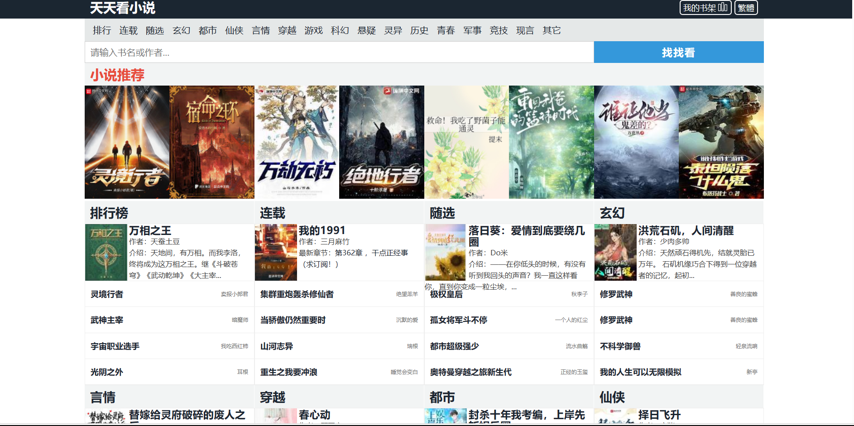
Task: Open 当骄傲仍然重要时 in 连载
Action: pyautogui.click(x=293, y=320)
